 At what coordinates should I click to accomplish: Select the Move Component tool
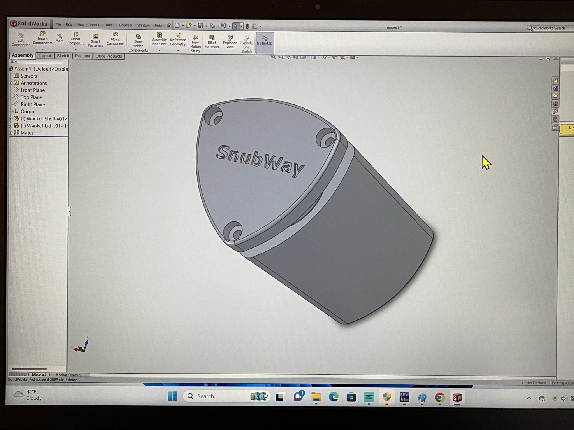coord(115,39)
